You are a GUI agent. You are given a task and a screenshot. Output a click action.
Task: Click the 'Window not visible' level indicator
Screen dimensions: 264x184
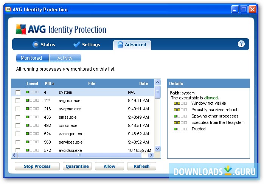pos(180,103)
